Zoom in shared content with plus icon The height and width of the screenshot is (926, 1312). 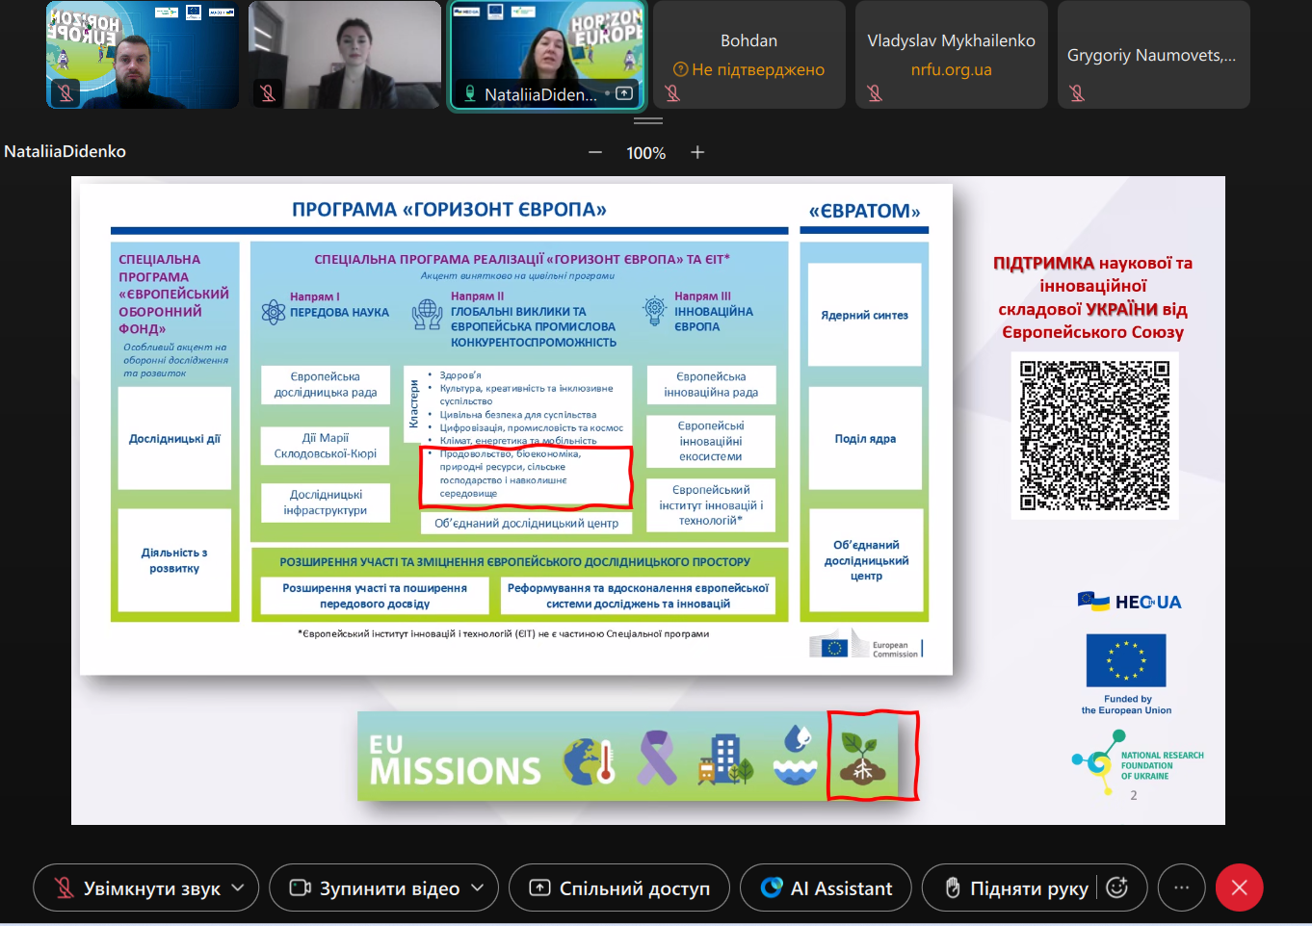coord(697,152)
